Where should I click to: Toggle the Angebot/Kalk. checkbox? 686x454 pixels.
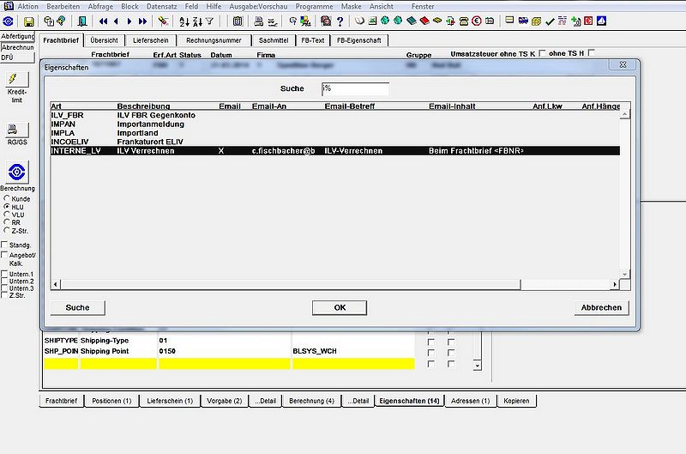pos(4,254)
